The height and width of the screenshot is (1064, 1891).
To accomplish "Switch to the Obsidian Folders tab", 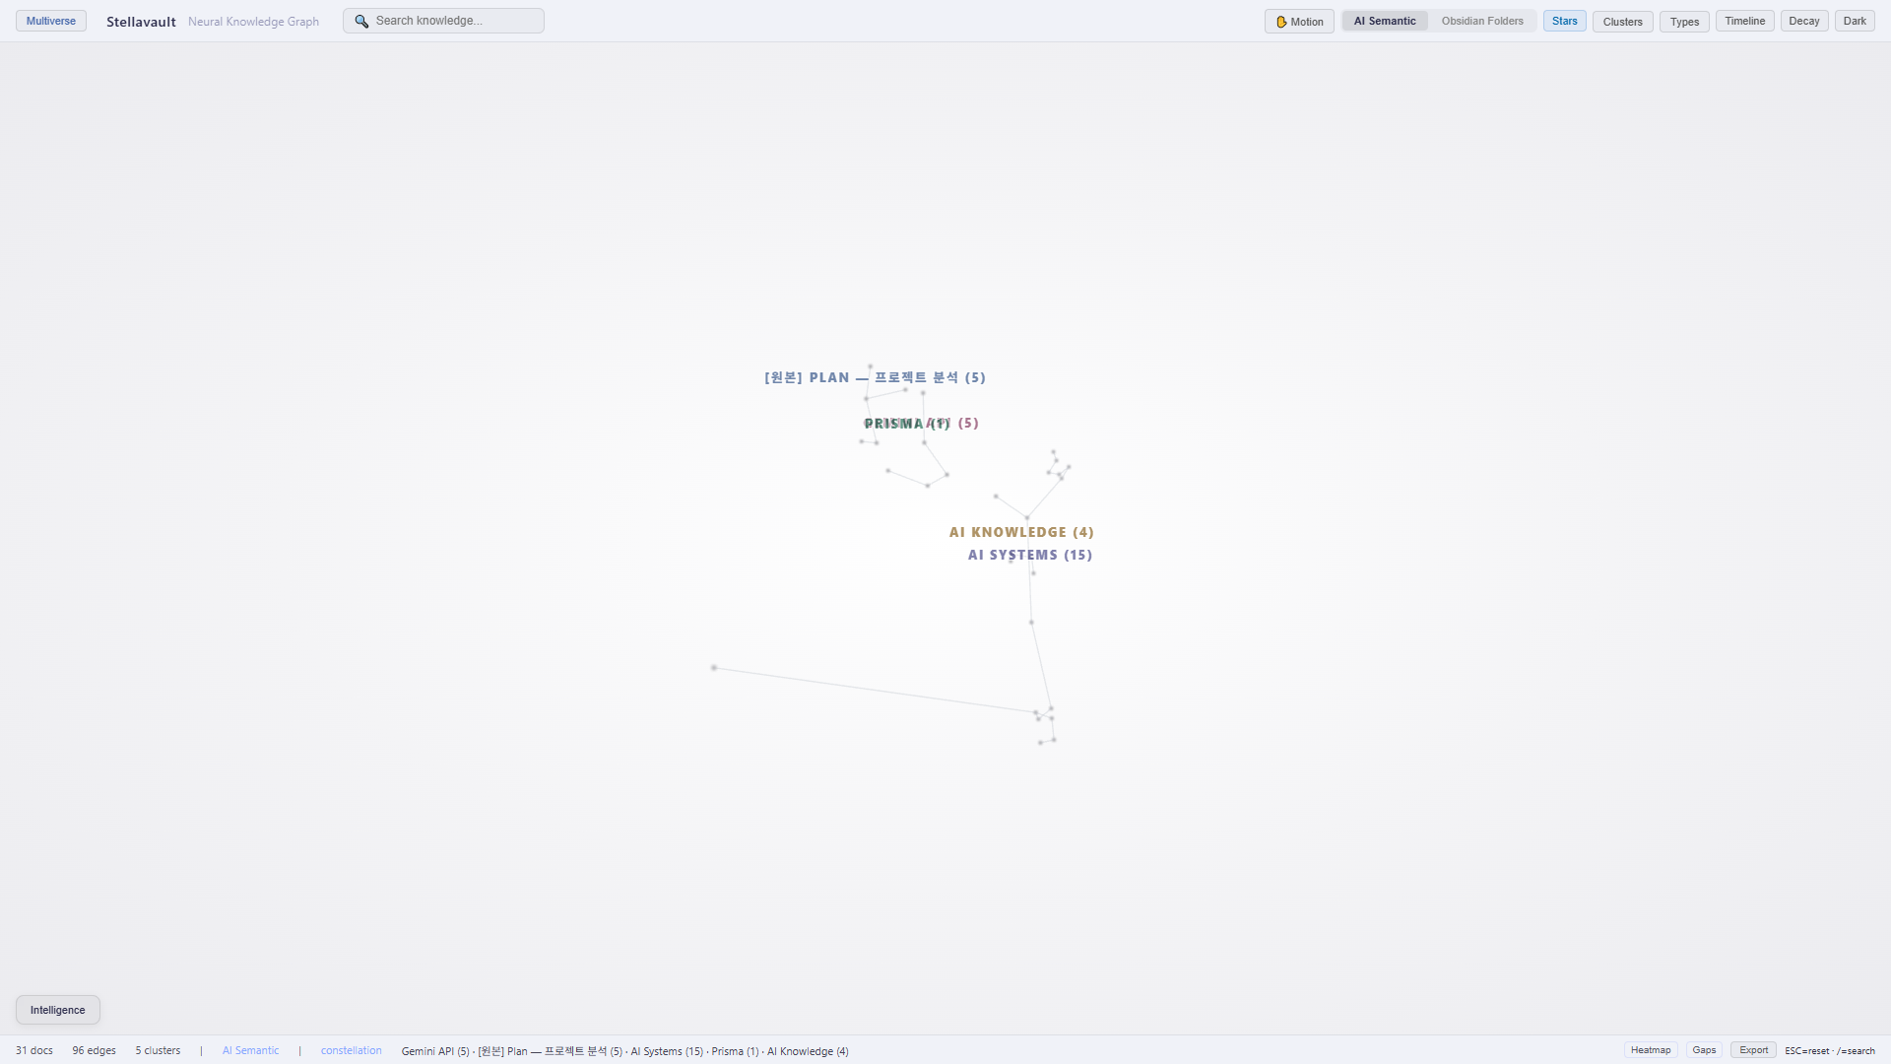I will point(1481,21).
